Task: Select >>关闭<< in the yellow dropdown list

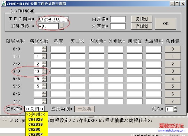Action: pos(35,115)
